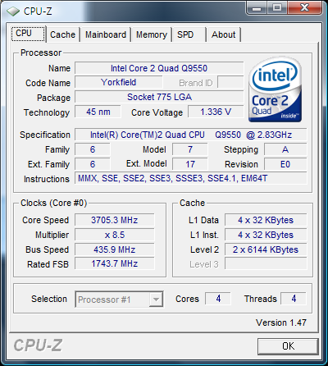328x366 pixels.
Task: Click the L1 Inst. cache value
Action: [266, 235]
